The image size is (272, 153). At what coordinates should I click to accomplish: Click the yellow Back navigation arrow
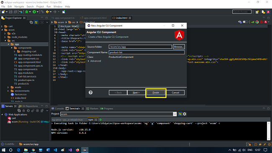point(47,12)
